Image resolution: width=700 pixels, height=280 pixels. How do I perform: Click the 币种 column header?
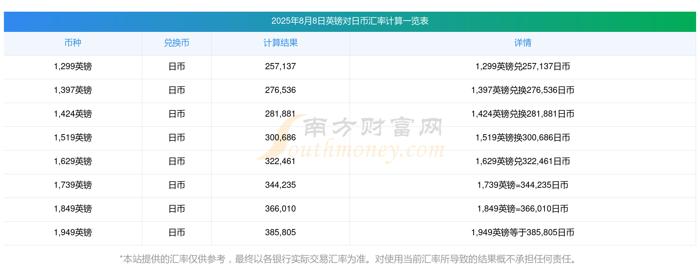[x=73, y=43]
